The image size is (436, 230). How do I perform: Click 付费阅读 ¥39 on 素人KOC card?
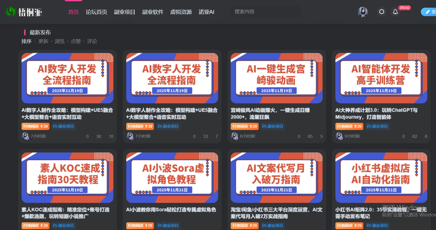click(36, 226)
